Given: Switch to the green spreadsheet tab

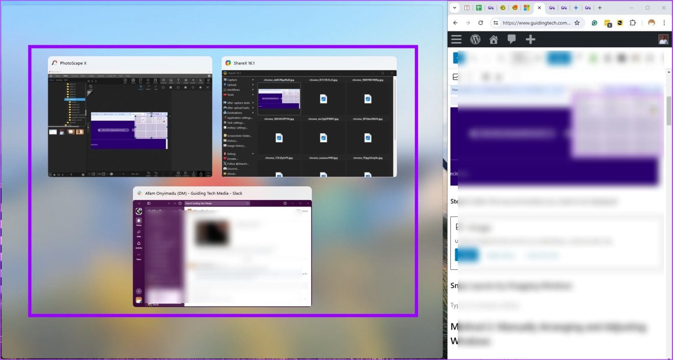Looking at the screenshot, I should point(479,7).
